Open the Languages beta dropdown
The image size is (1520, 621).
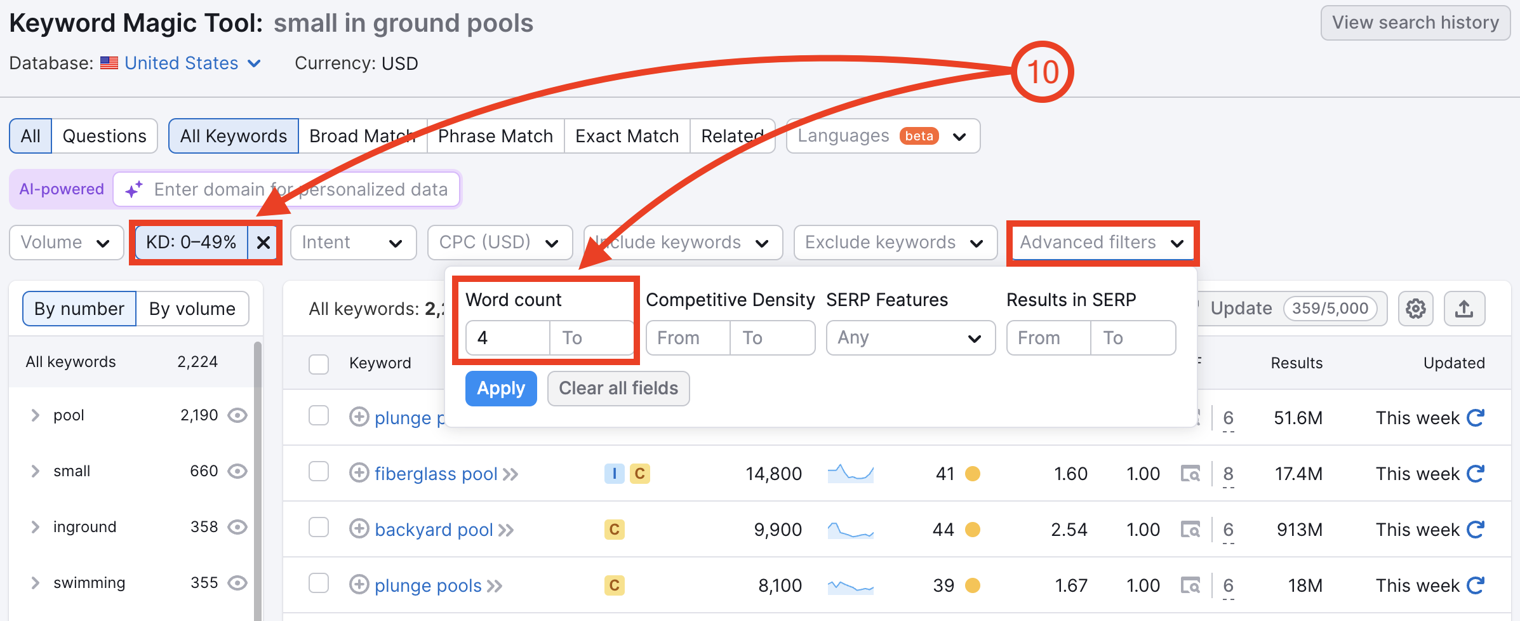(x=883, y=136)
